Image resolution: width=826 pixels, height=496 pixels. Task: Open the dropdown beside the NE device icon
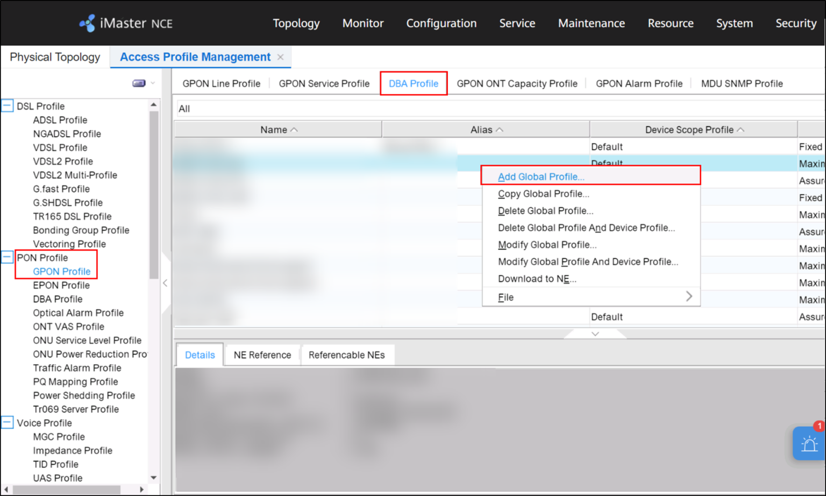pyautogui.click(x=153, y=83)
